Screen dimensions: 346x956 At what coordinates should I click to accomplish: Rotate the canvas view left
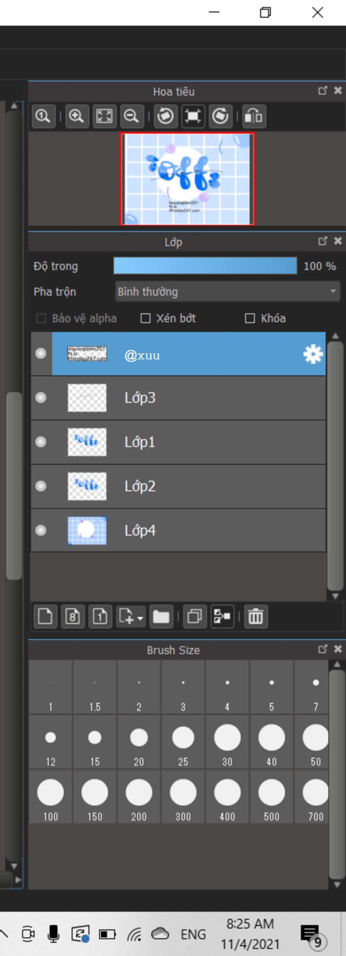[165, 116]
